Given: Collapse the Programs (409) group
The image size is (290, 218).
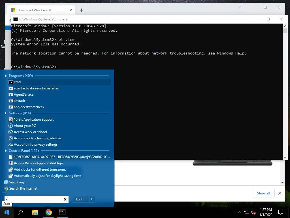Looking at the screenshot, I should click(x=6, y=76).
